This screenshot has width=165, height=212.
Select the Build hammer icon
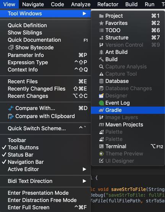[x=101, y=59]
